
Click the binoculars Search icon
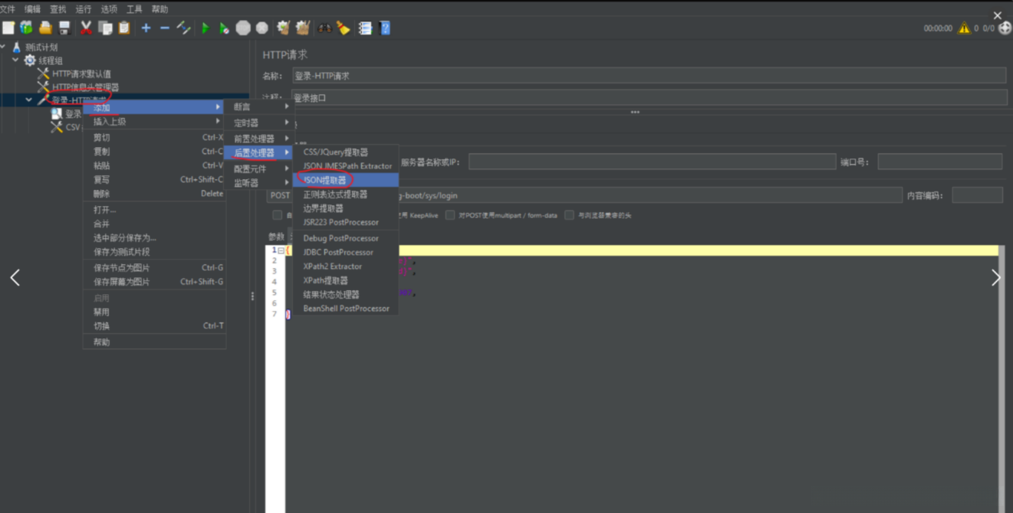[x=324, y=28]
